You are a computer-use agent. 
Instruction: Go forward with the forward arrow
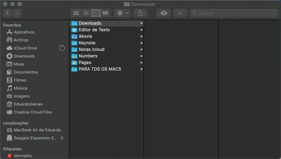(x=17, y=13)
